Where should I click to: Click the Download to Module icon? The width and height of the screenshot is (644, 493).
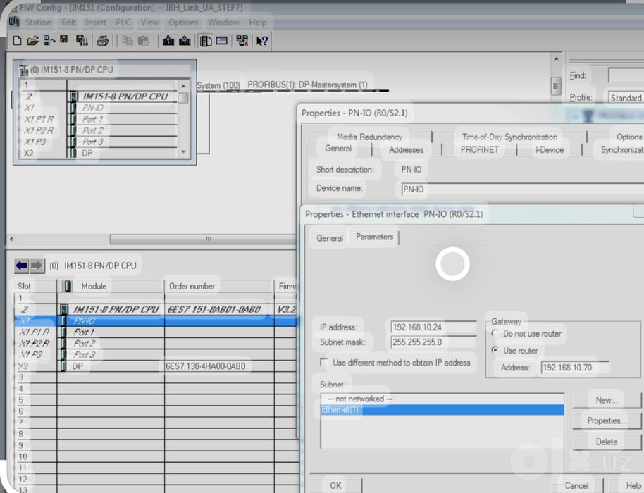(168, 41)
